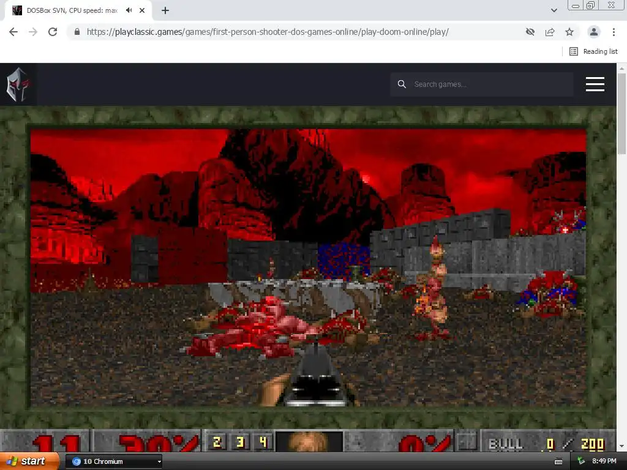Go back to the previous page
Viewport: 627px width, 470px height.
pyautogui.click(x=13, y=32)
